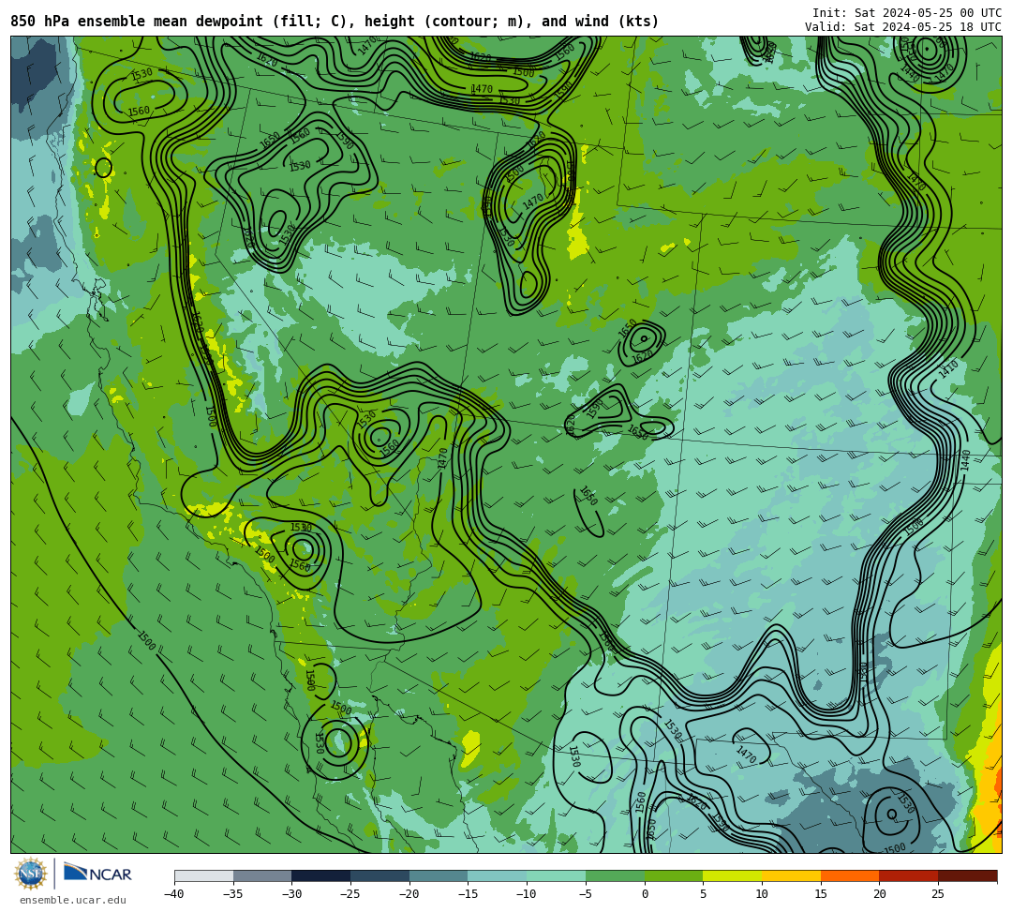Click the 1440 contour label near the right edge
This screenshot has width=1012, height=912.
[965, 460]
